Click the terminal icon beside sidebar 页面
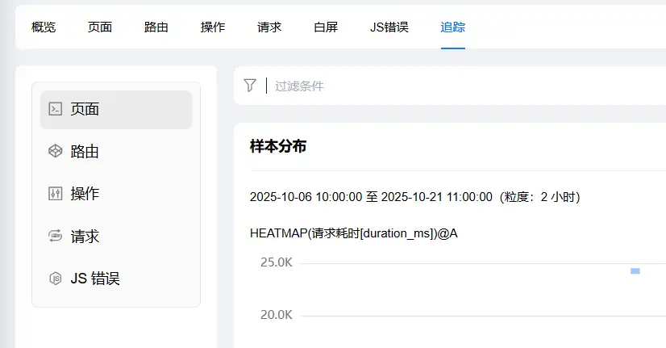The height and width of the screenshot is (348, 666). tap(56, 109)
